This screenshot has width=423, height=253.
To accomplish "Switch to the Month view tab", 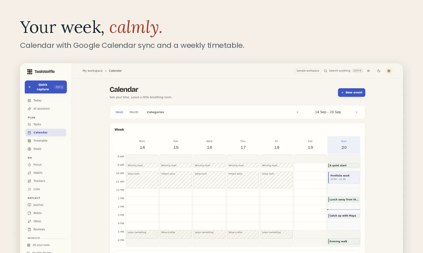I will (x=134, y=112).
